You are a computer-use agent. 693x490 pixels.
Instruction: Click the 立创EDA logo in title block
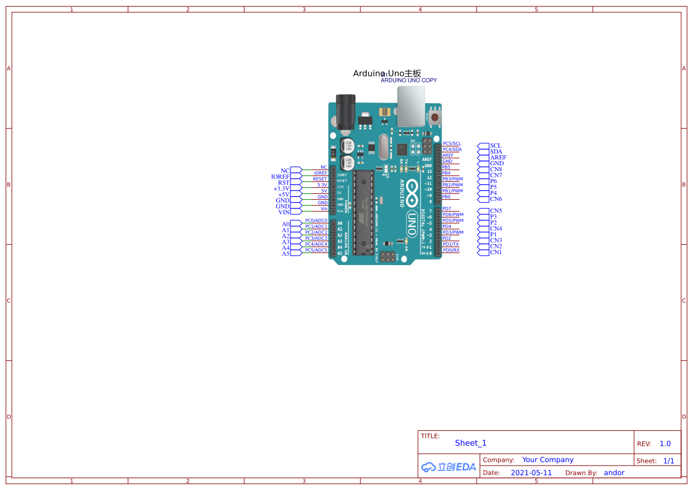coord(448,467)
